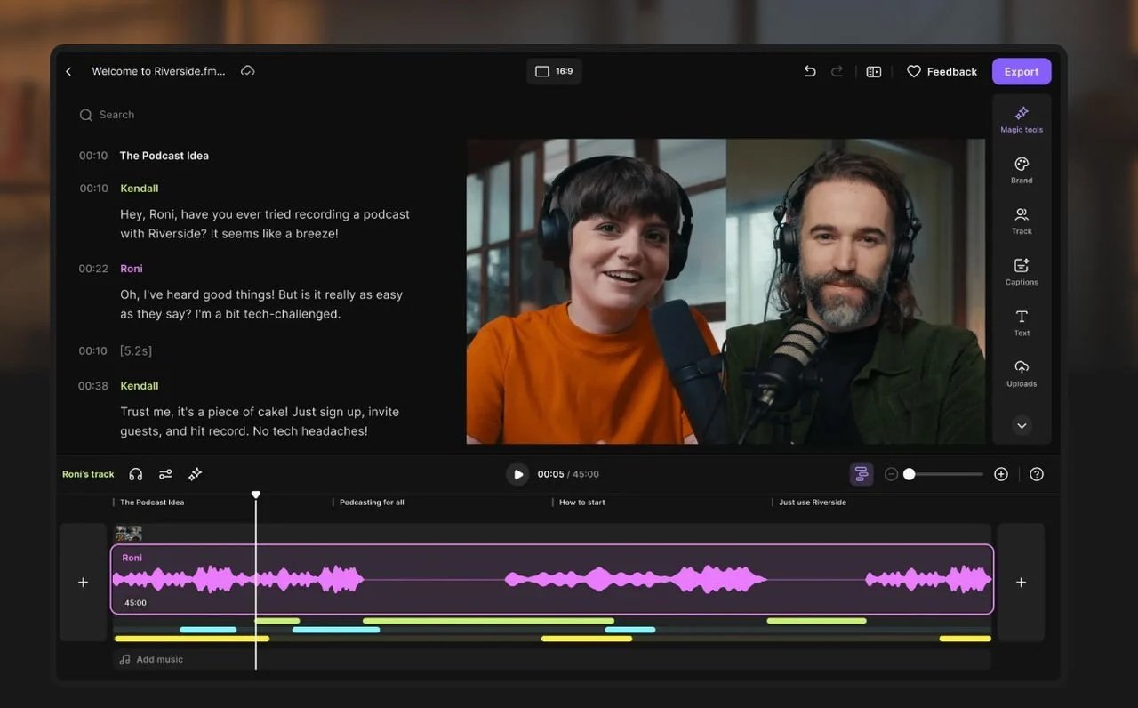Viewport: 1138px width, 708px height.
Task: Jump to 'Podcasting for all' chapter marker
Action: click(x=372, y=503)
